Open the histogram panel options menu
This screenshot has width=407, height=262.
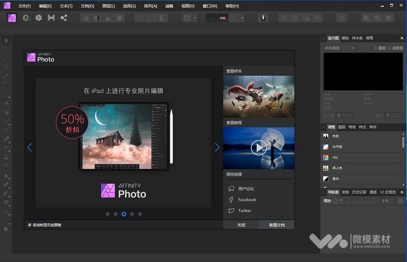click(x=402, y=38)
